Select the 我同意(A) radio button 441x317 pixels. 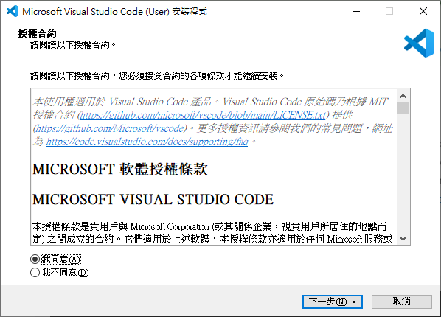(35, 259)
